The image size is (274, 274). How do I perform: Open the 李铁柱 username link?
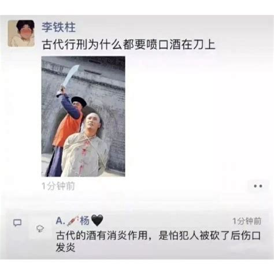58,27
